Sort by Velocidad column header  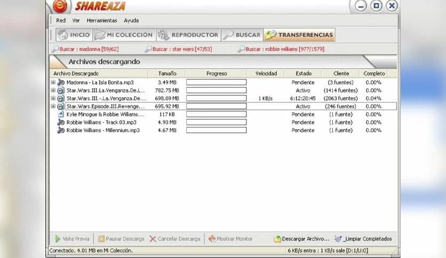pos(266,74)
